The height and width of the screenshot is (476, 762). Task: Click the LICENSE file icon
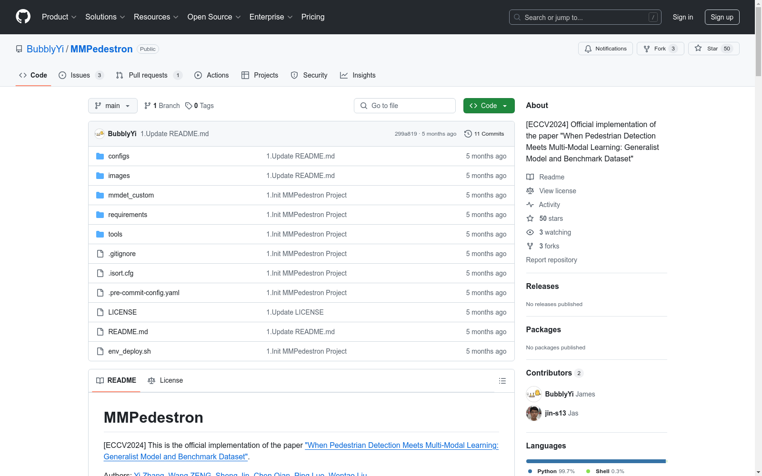tap(100, 312)
